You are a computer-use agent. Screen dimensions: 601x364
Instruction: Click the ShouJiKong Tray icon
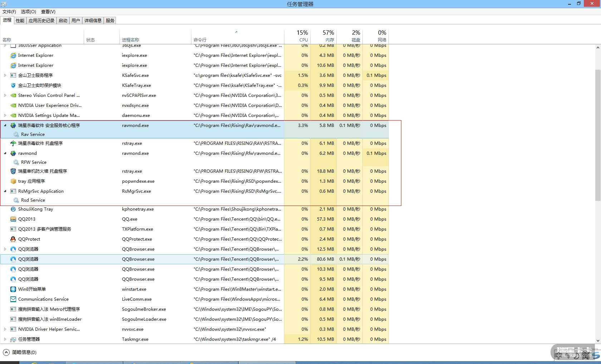click(13, 209)
